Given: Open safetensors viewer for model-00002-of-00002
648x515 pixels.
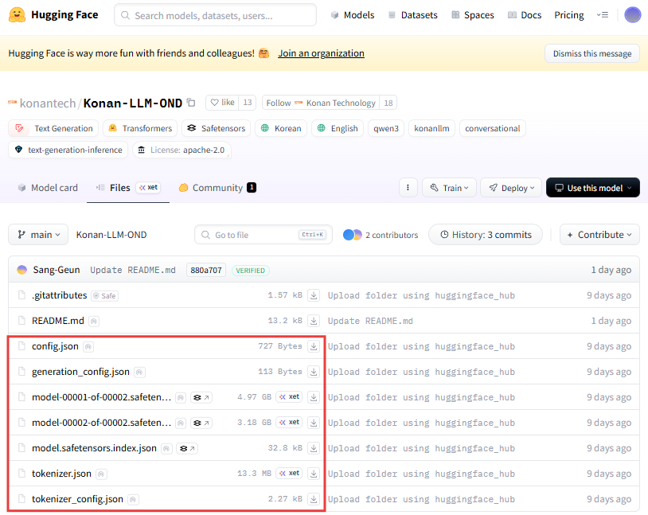Looking at the screenshot, I should 201,423.
